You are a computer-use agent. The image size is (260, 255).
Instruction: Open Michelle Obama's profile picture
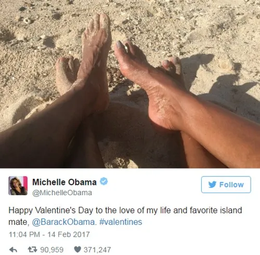coord(18,185)
